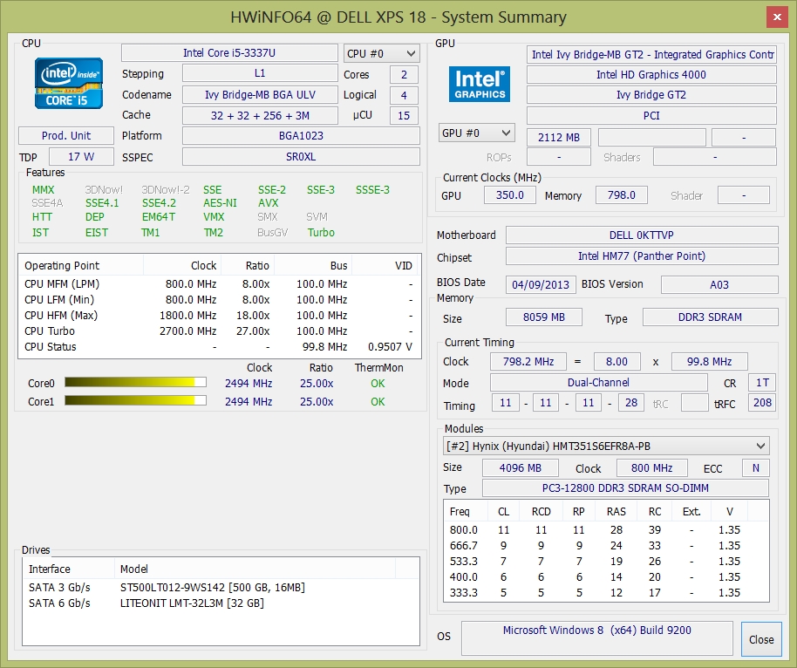Open the GPU #0 selector dropdown
Screen dimensions: 797x668
point(477,133)
